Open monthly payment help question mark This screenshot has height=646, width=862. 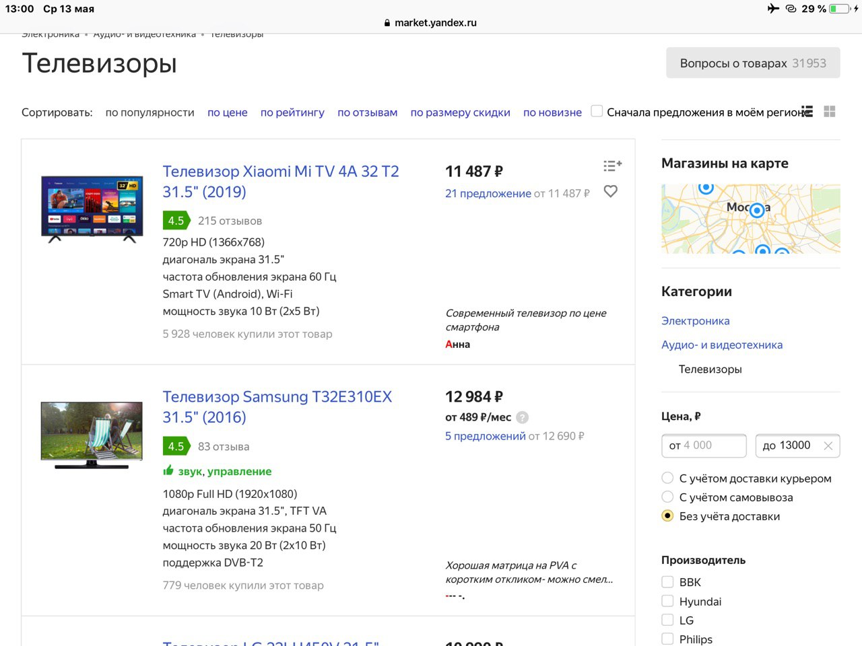pyautogui.click(x=522, y=417)
